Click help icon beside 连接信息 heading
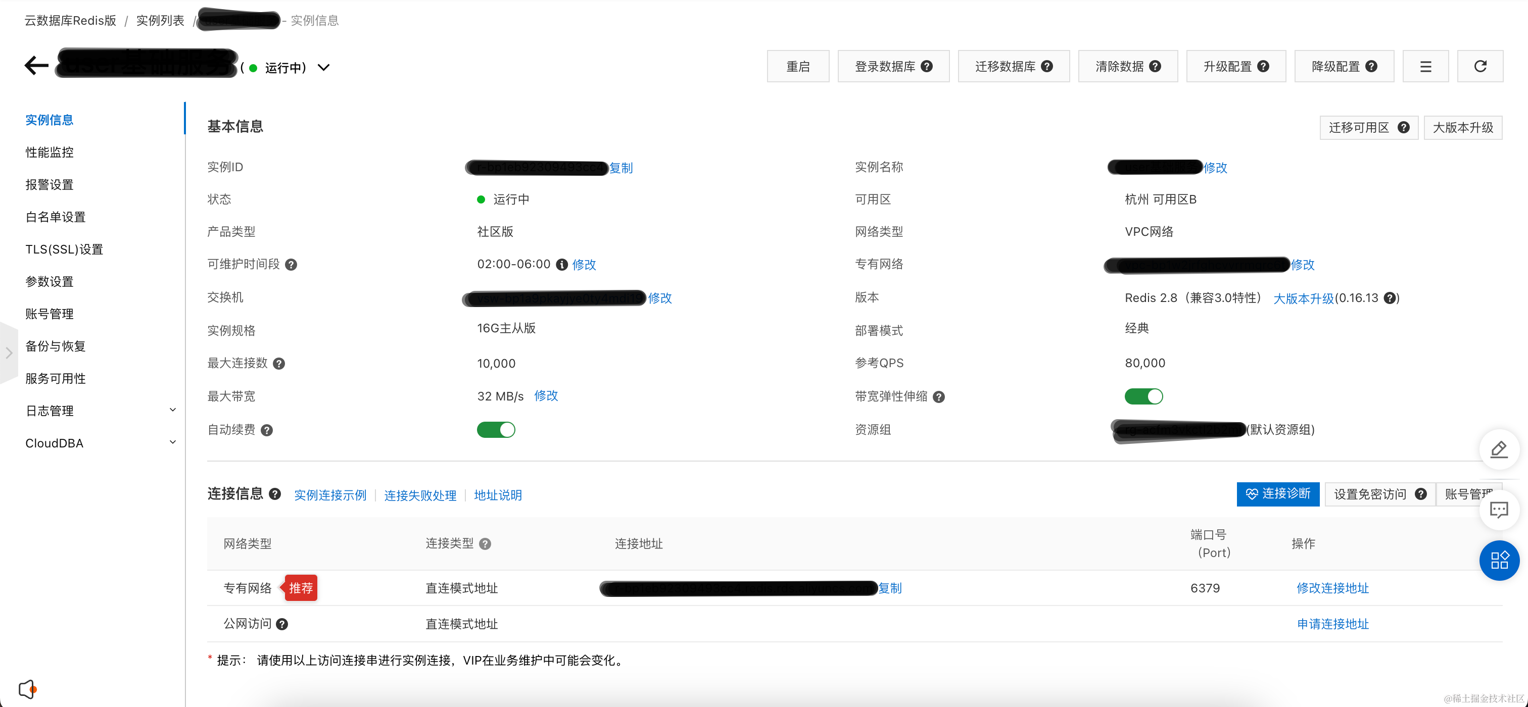Viewport: 1528px width, 707px height. [275, 494]
